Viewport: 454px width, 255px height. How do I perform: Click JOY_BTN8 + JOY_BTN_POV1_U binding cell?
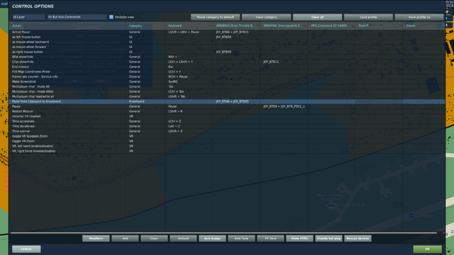283,107
